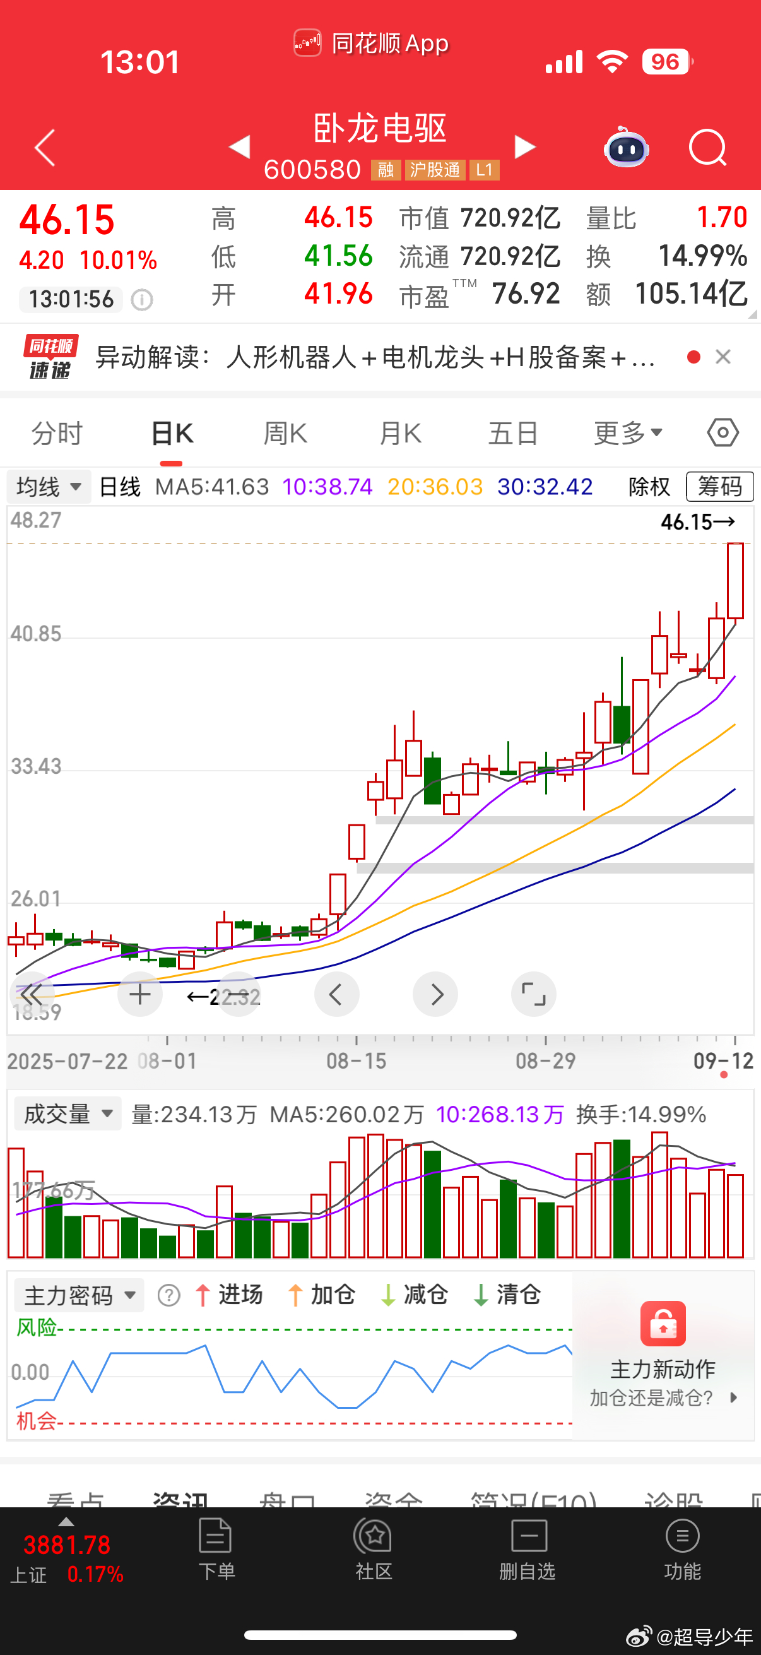Move chart one bar right
This screenshot has height=1655, width=761.
[435, 995]
